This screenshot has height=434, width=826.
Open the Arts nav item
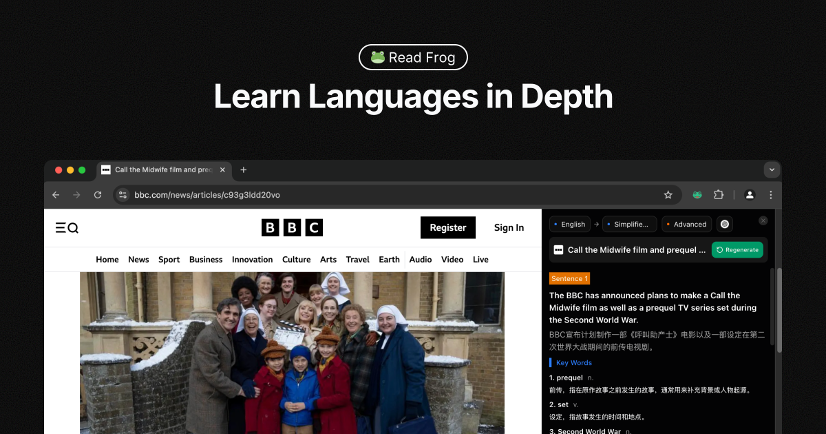(x=328, y=260)
